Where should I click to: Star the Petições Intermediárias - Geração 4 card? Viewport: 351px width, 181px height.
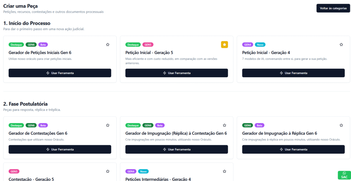(x=225, y=171)
